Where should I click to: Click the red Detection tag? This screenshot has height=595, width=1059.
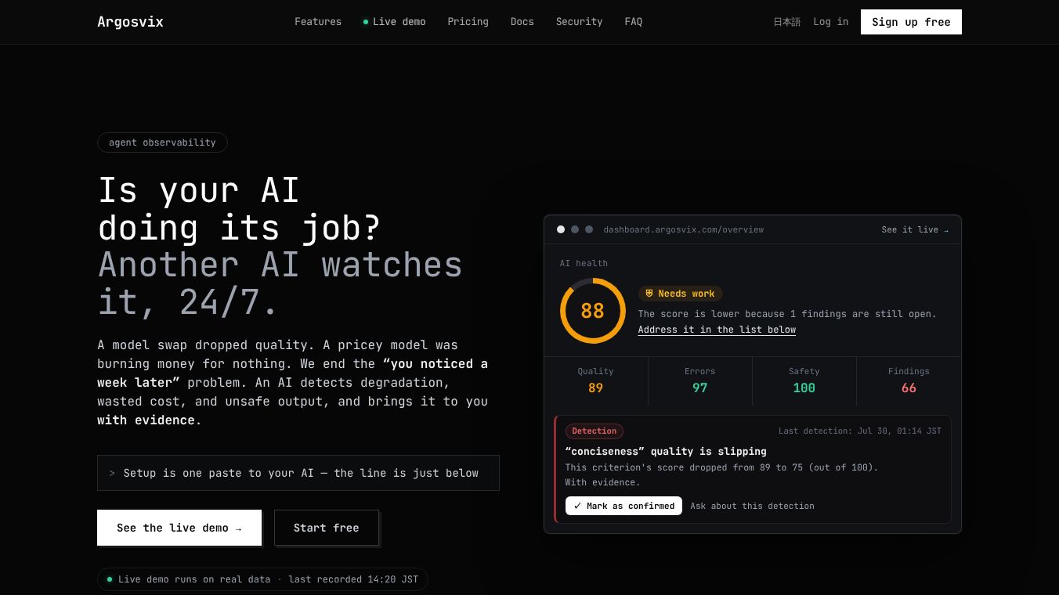(x=595, y=431)
